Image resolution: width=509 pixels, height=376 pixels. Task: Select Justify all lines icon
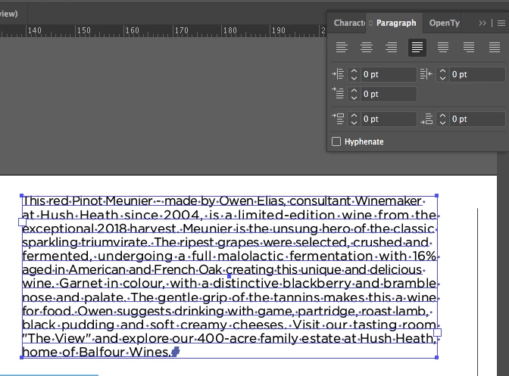[495, 48]
